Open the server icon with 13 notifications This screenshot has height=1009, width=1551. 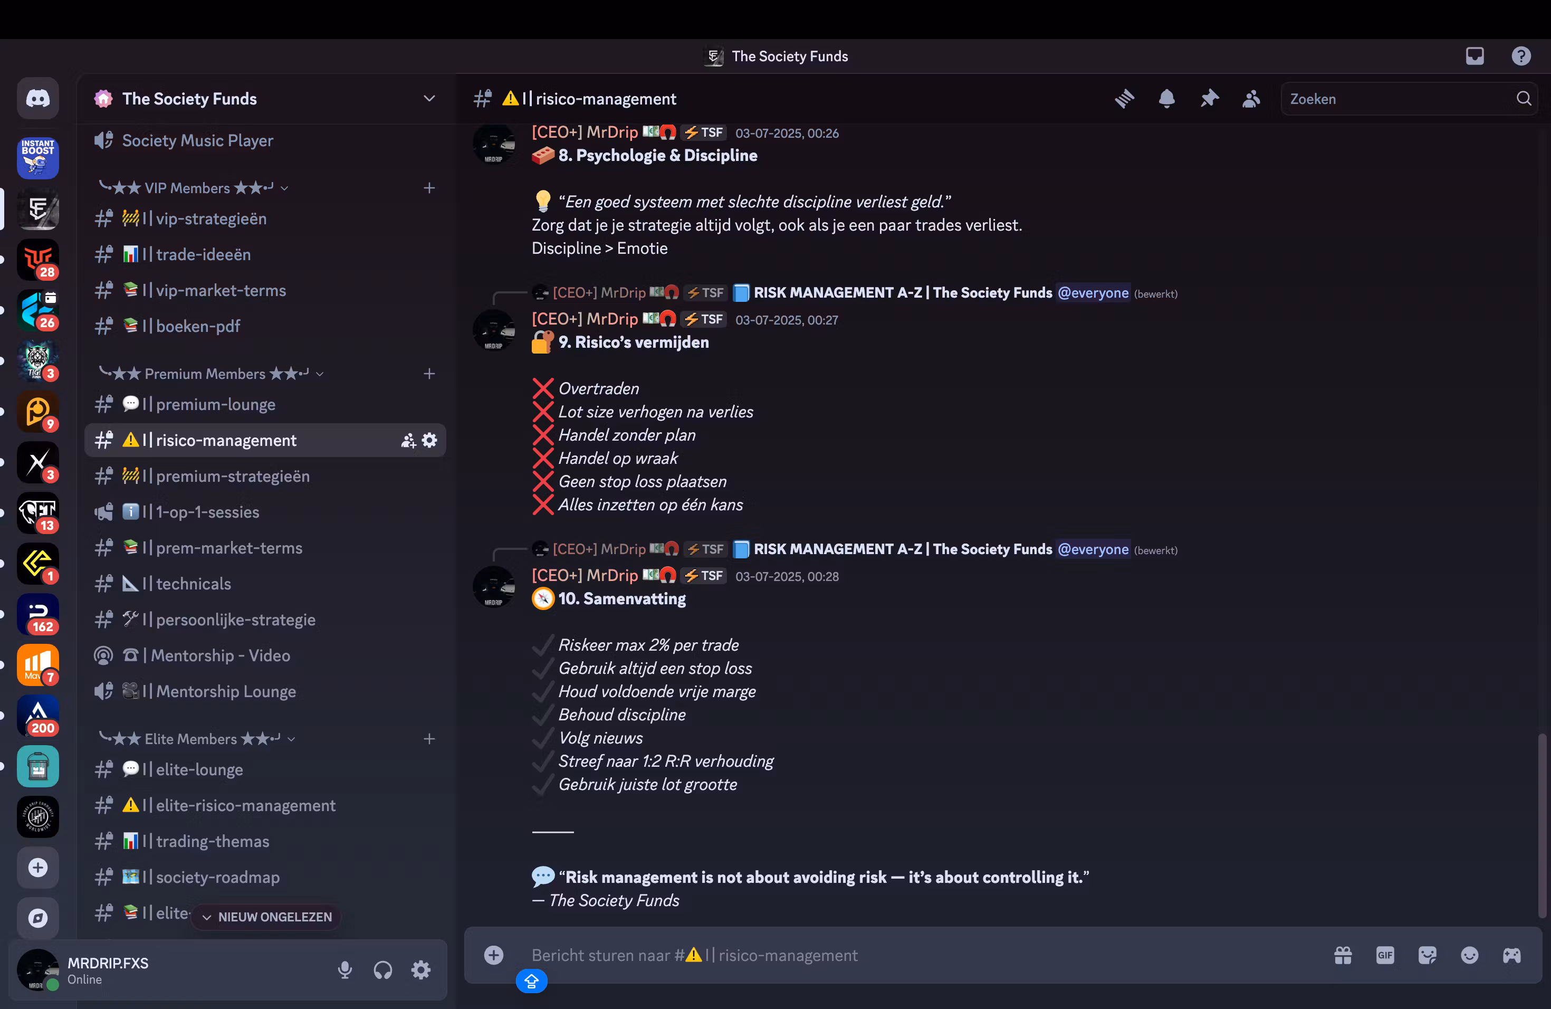[x=38, y=513]
